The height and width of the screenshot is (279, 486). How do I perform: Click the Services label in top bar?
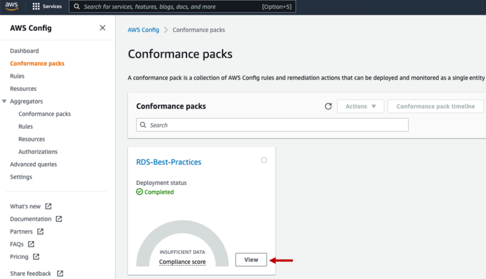point(52,6)
